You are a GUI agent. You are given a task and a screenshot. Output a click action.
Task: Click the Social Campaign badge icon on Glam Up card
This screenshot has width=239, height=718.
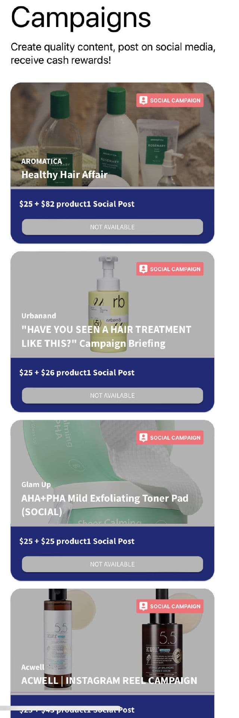point(143,438)
